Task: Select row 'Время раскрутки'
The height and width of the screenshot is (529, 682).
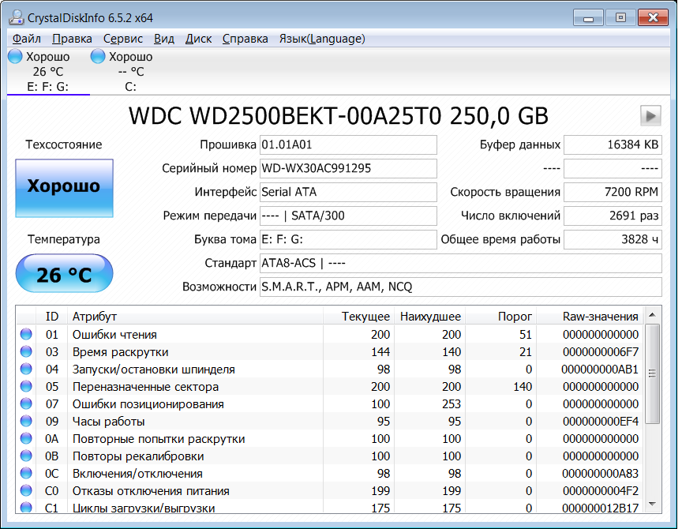Action: click(330, 351)
